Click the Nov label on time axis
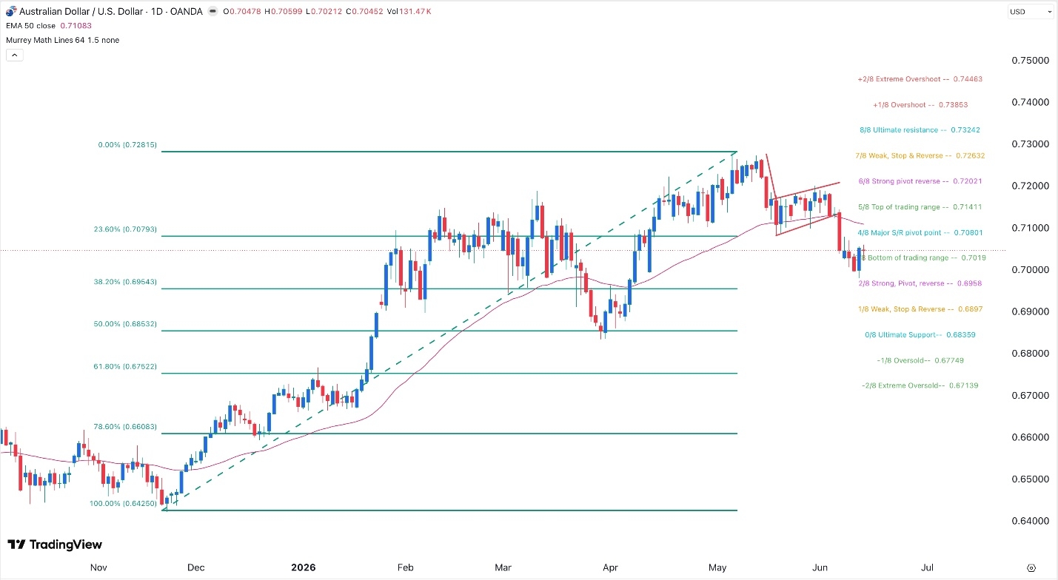Viewport: 1058px width, 580px height. point(99,568)
